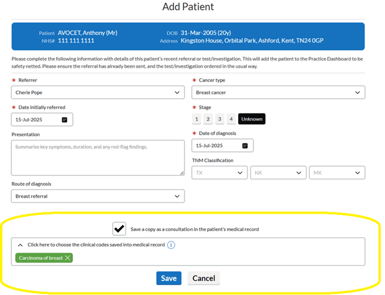Open the TX classification dropdown
This screenshot has width=385, height=295.
tap(220, 172)
